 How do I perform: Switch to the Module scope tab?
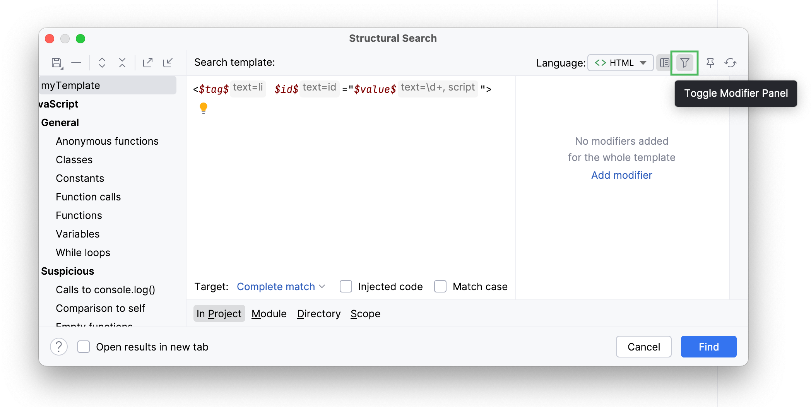269,314
